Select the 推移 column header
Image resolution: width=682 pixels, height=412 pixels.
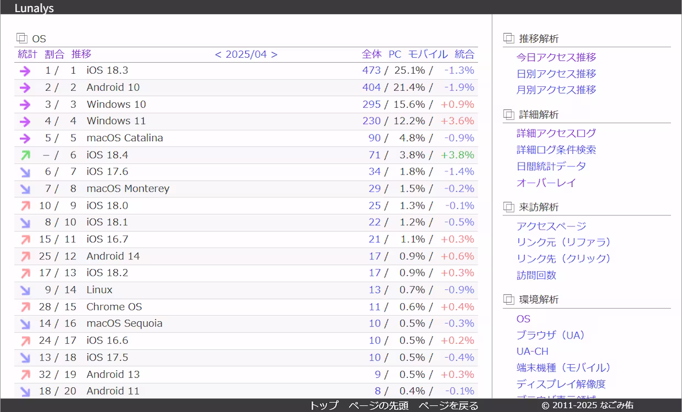click(x=81, y=54)
